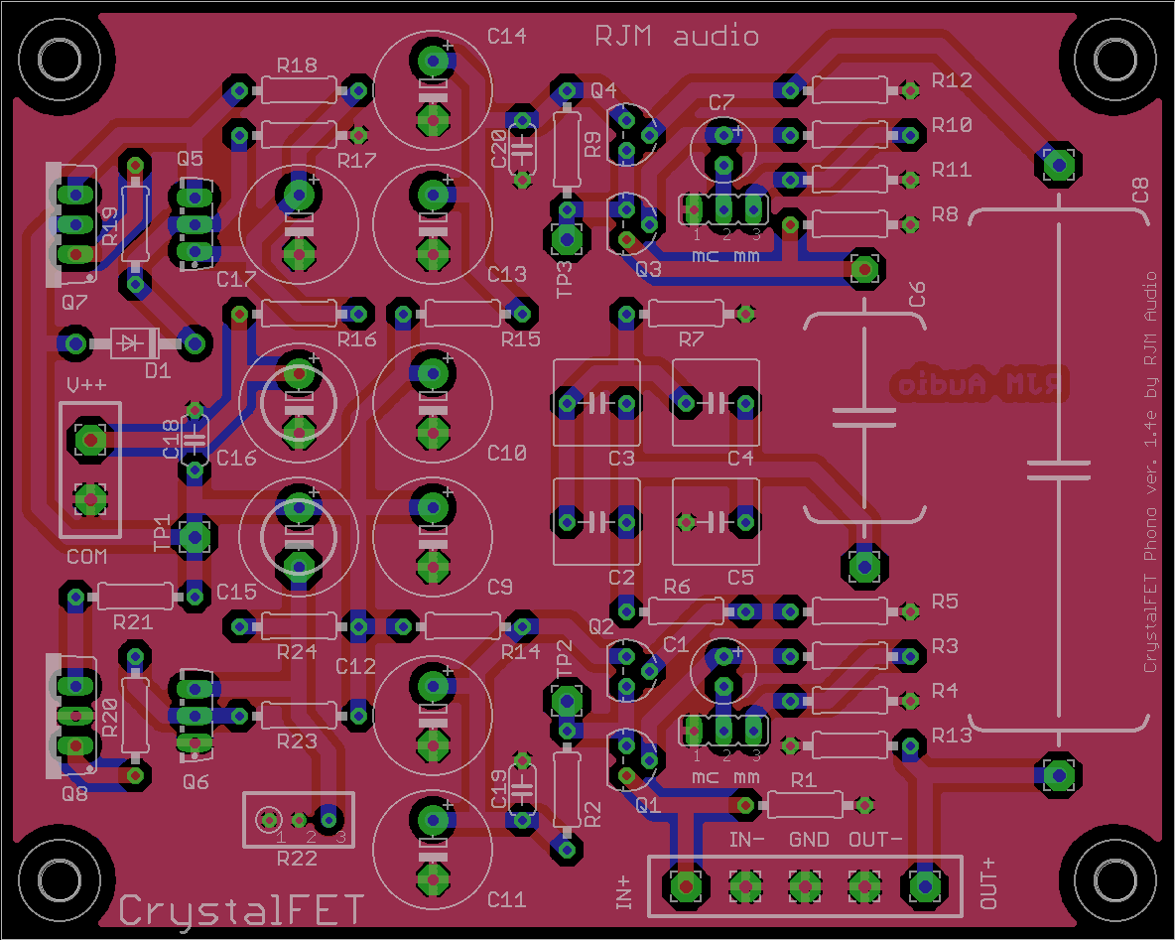Screen dimensions: 1175x940
Task: Select the R17 resistor label
Action: (356, 161)
